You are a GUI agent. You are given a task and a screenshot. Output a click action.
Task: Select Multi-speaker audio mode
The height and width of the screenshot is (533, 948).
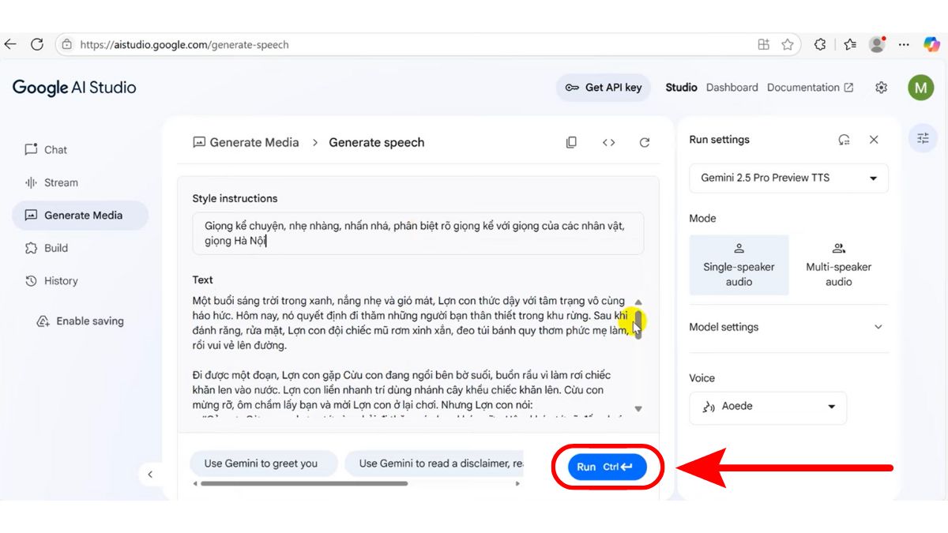point(838,265)
